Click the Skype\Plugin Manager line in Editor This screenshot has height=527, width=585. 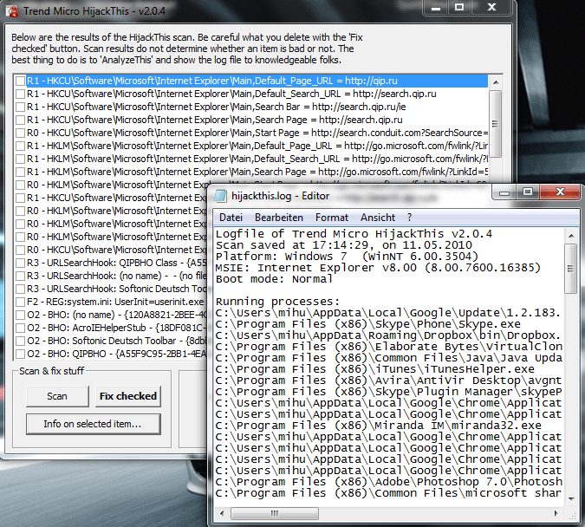point(388,392)
